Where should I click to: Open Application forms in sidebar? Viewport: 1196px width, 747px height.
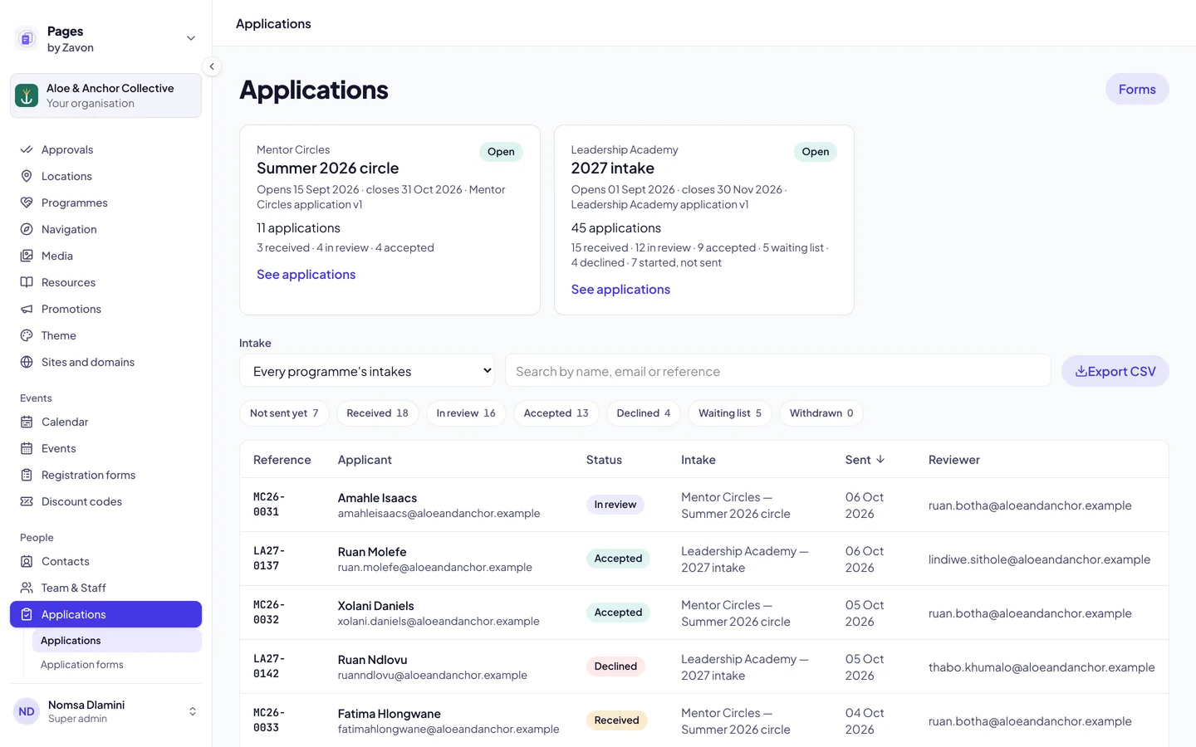pyautogui.click(x=116, y=665)
